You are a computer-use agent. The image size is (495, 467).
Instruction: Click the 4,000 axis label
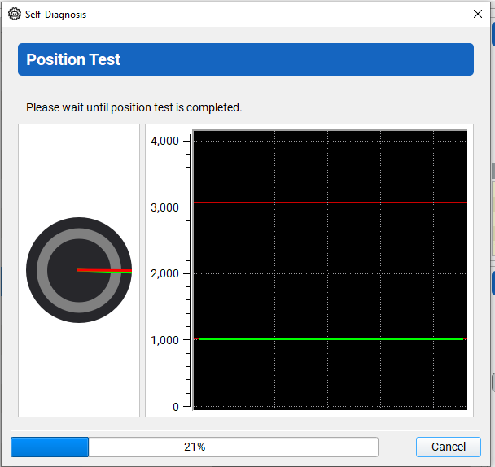coord(164,141)
